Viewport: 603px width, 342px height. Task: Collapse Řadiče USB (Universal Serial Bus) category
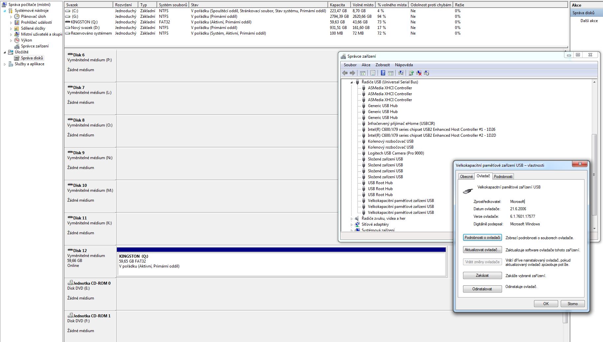click(352, 82)
